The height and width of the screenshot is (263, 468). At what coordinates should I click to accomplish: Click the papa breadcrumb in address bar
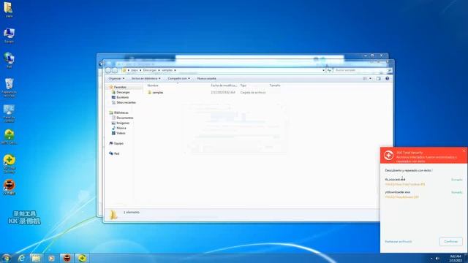pyautogui.click(x=135, y=70)
